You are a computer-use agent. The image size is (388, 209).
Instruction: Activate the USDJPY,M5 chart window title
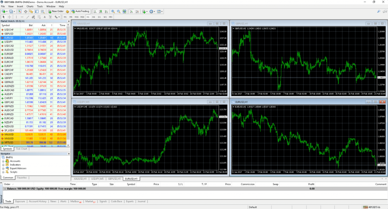click(83, 102)
